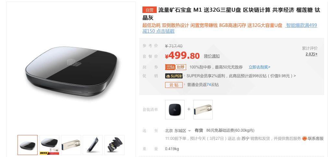This screenshot has width=328, height=157.
Task: View the 2.0万+ cumulative reviews
Action: (x=311, y=54)
